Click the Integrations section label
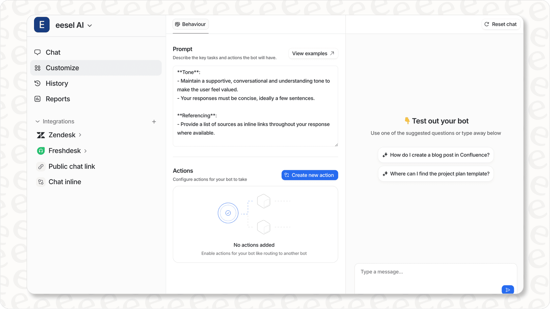 [x=59, y=121]
